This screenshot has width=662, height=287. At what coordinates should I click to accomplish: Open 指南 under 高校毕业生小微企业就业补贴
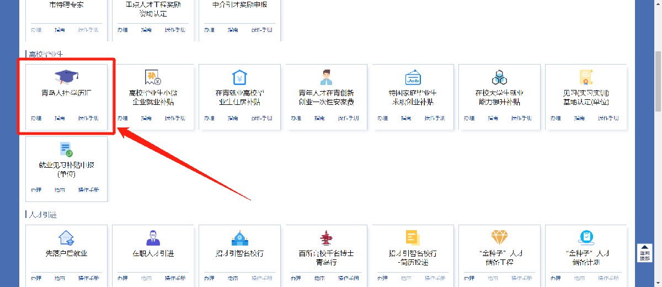click(146, 118)
